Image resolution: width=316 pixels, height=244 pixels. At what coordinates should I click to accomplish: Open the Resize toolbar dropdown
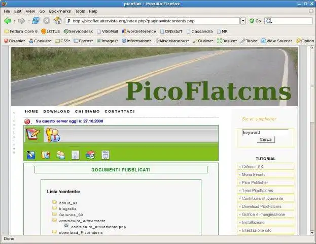tap(227, 41)
